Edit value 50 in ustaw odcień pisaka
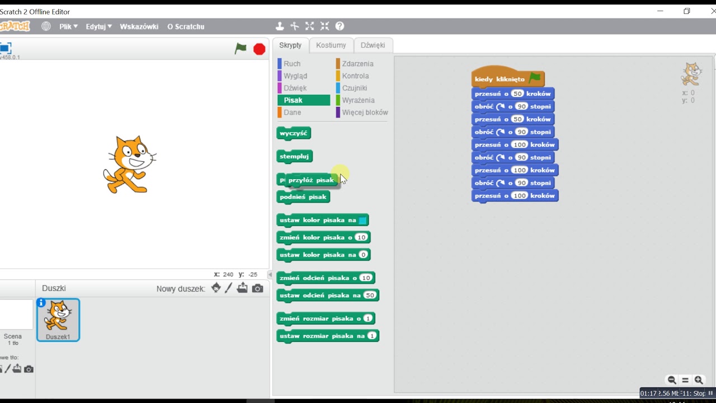The height and width of the screenshot is (403, 716). click(370, 295)
